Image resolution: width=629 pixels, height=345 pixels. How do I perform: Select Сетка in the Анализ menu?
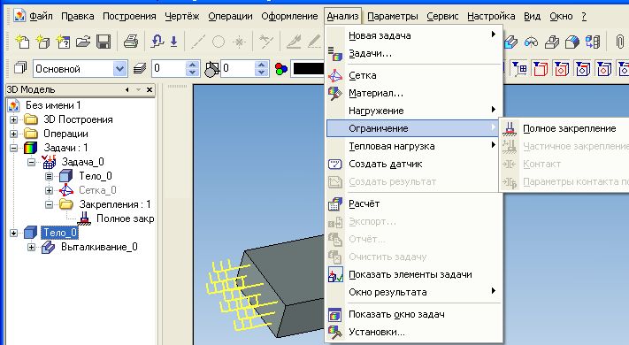[x=414, y=75]
